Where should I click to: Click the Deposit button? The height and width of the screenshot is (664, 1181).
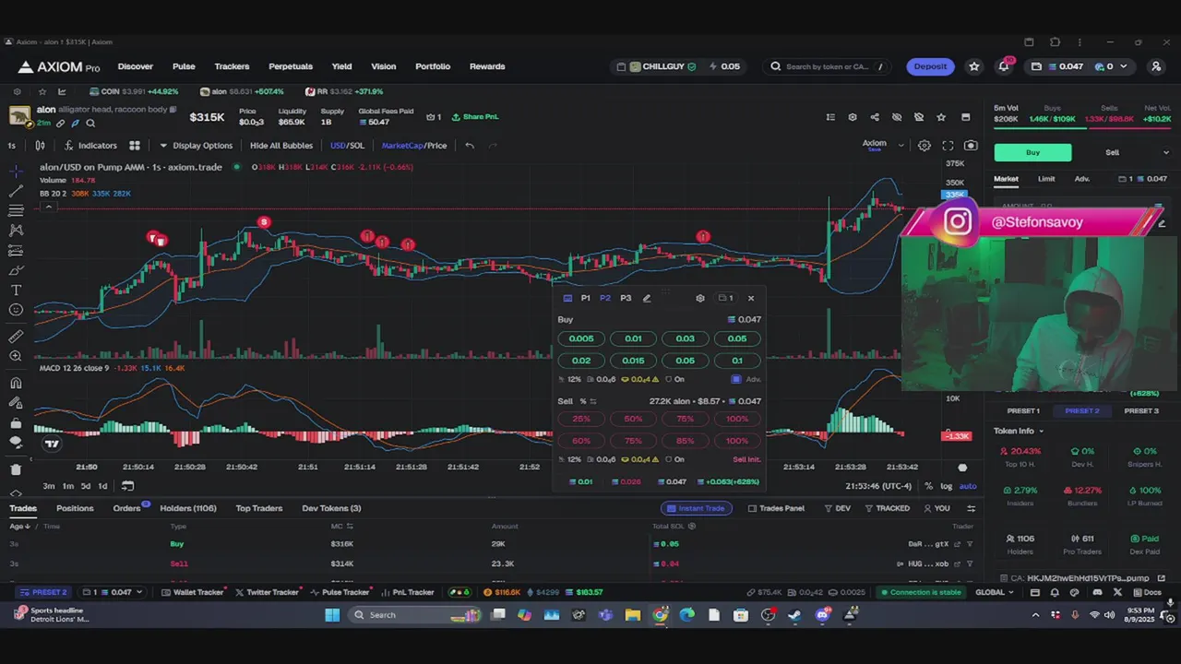pos(930,66)
